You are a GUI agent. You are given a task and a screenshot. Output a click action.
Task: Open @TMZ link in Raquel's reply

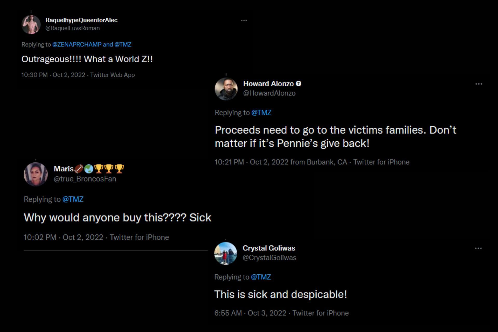tap(123, 45)
